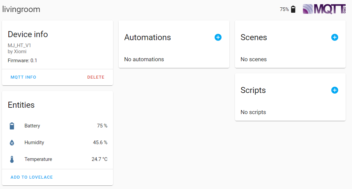Click the No automations text
Screen dimensions: 352x189
(144, 59)
